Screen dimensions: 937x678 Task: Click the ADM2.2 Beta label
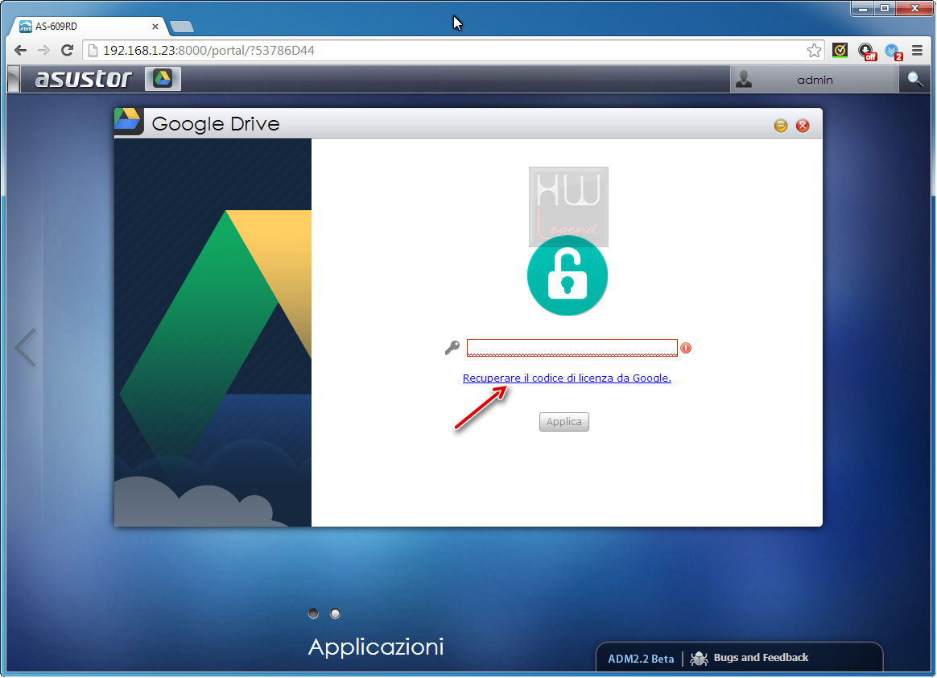[x=641, y=659]
